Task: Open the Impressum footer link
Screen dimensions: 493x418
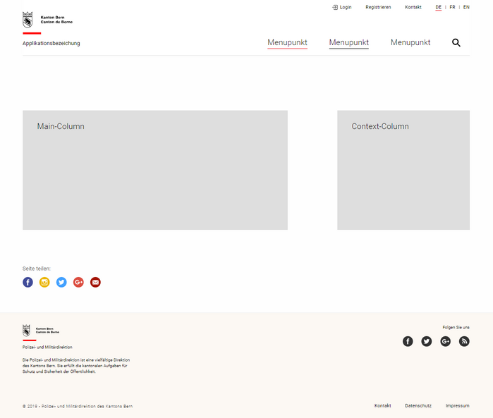Action: coord(458,406)
